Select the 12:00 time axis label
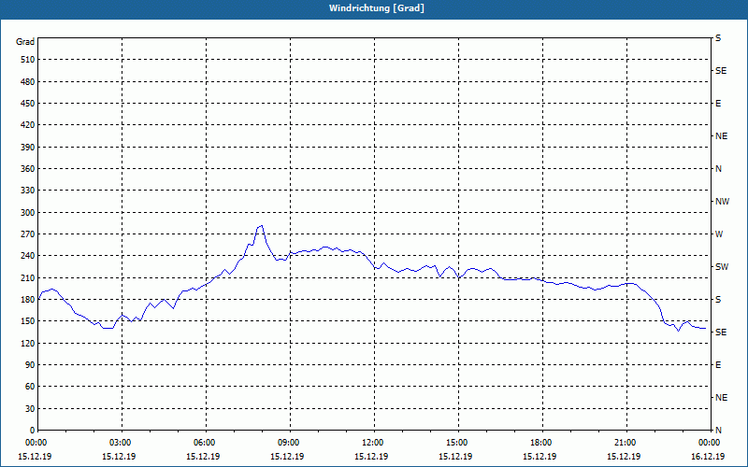Screen dimensions: 748x467 [x=375, y=443]
